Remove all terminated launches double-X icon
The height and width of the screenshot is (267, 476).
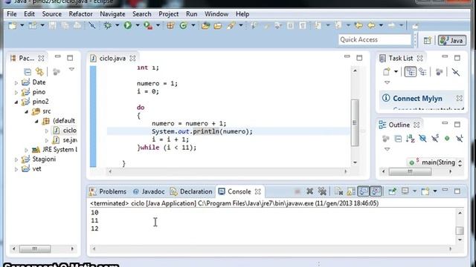pos(322,191)
